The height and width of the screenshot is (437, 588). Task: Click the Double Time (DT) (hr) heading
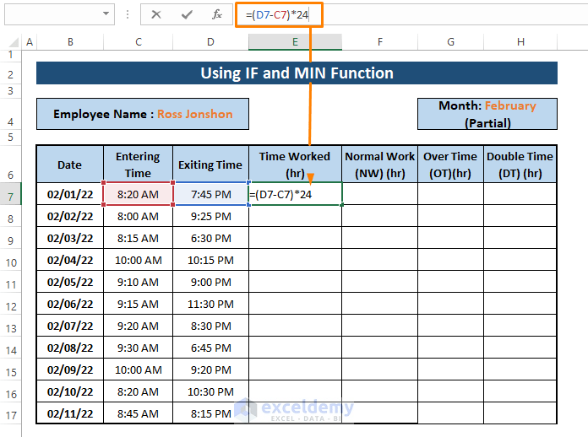(520, 165)
